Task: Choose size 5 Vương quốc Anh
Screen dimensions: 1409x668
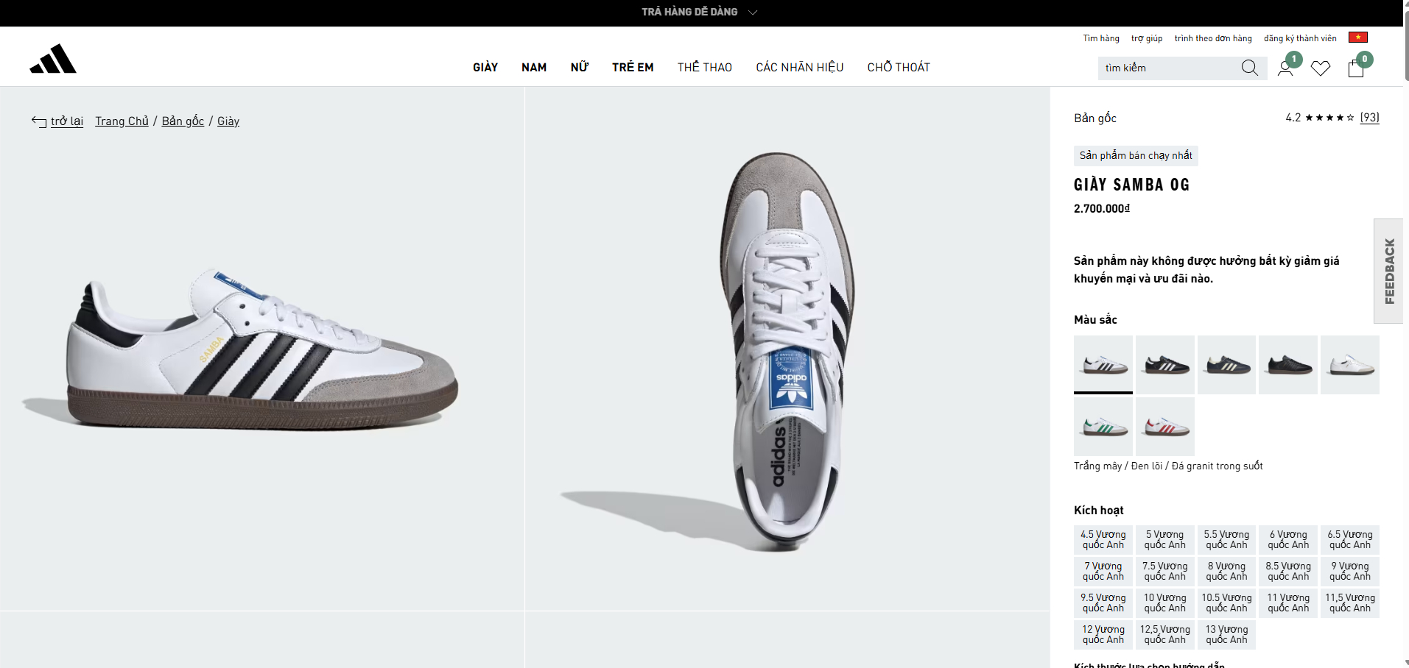Action: pos(1165,540)
